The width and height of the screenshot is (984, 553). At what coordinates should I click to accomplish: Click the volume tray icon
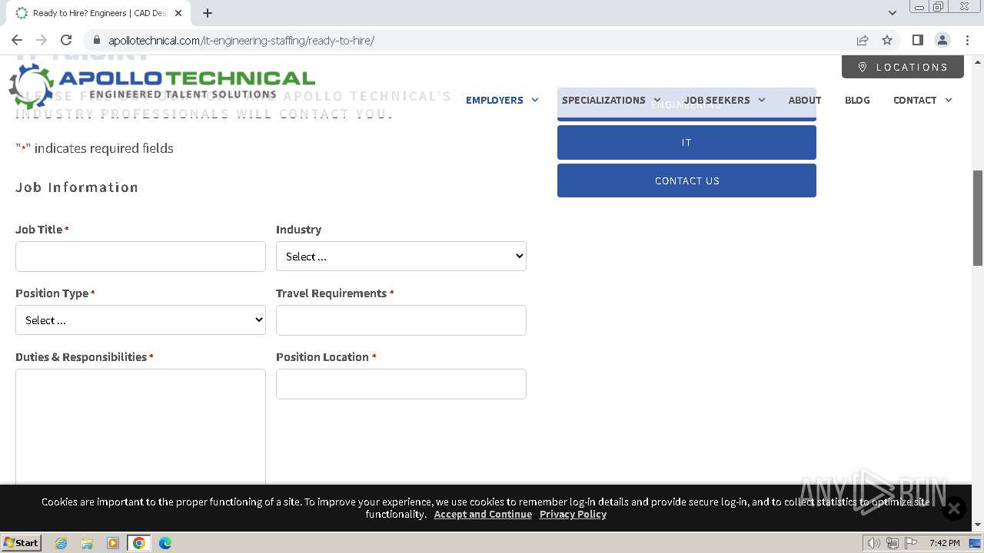(873, 543)
